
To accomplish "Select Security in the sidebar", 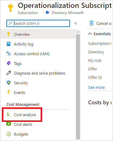I will tap(21, 83).
